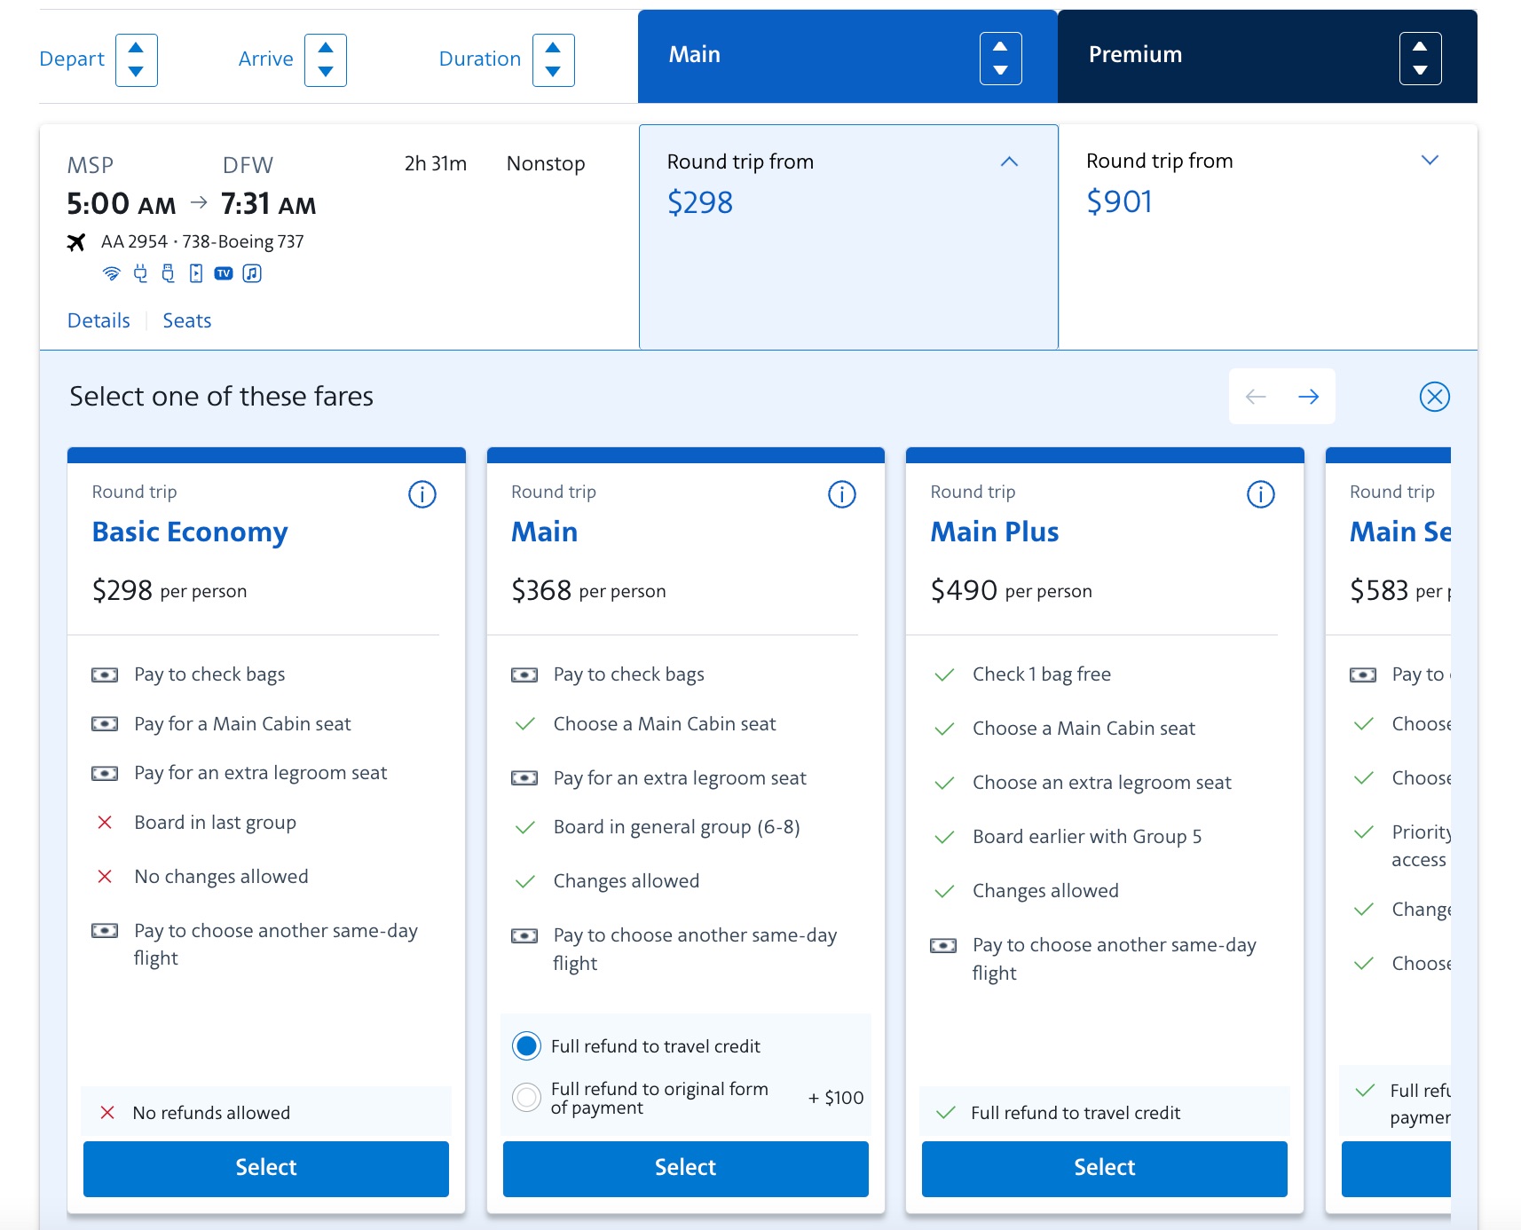
Task: Select full refund to travel credit option
Action: tap(526, 1045)
